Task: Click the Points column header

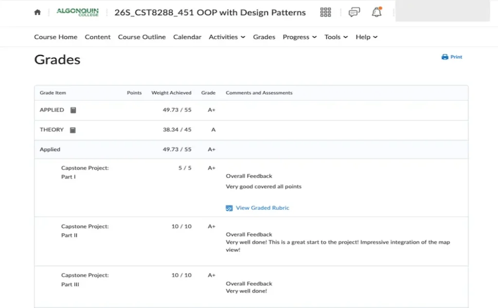Action: 134,93
